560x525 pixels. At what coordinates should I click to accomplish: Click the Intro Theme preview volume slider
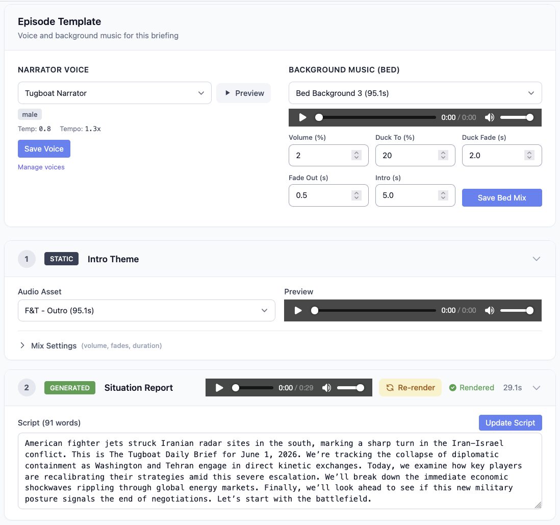tap(517, 311)
